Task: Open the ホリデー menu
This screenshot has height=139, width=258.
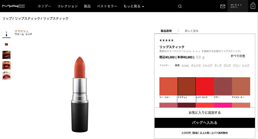Action: (x=44, y=6)
